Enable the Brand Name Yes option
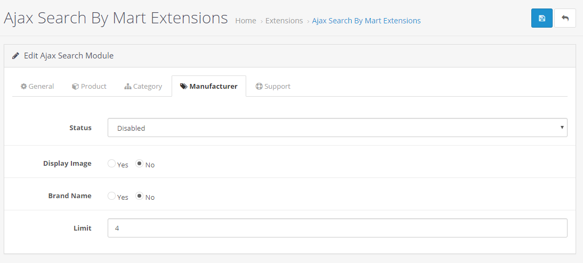The width and height of the screenshot is (583, 263). (x=111, y=196)
